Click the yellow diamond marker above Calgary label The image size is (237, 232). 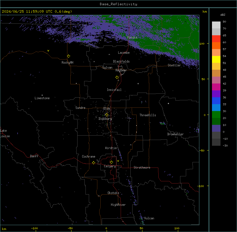[x=111, y=162]
